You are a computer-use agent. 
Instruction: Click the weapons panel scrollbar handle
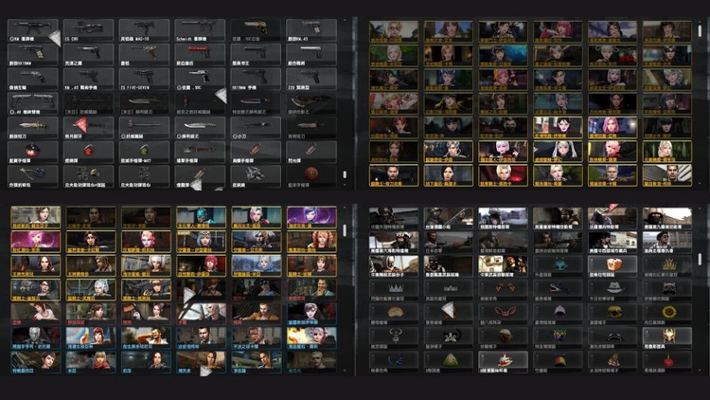[x=345, y=174]
